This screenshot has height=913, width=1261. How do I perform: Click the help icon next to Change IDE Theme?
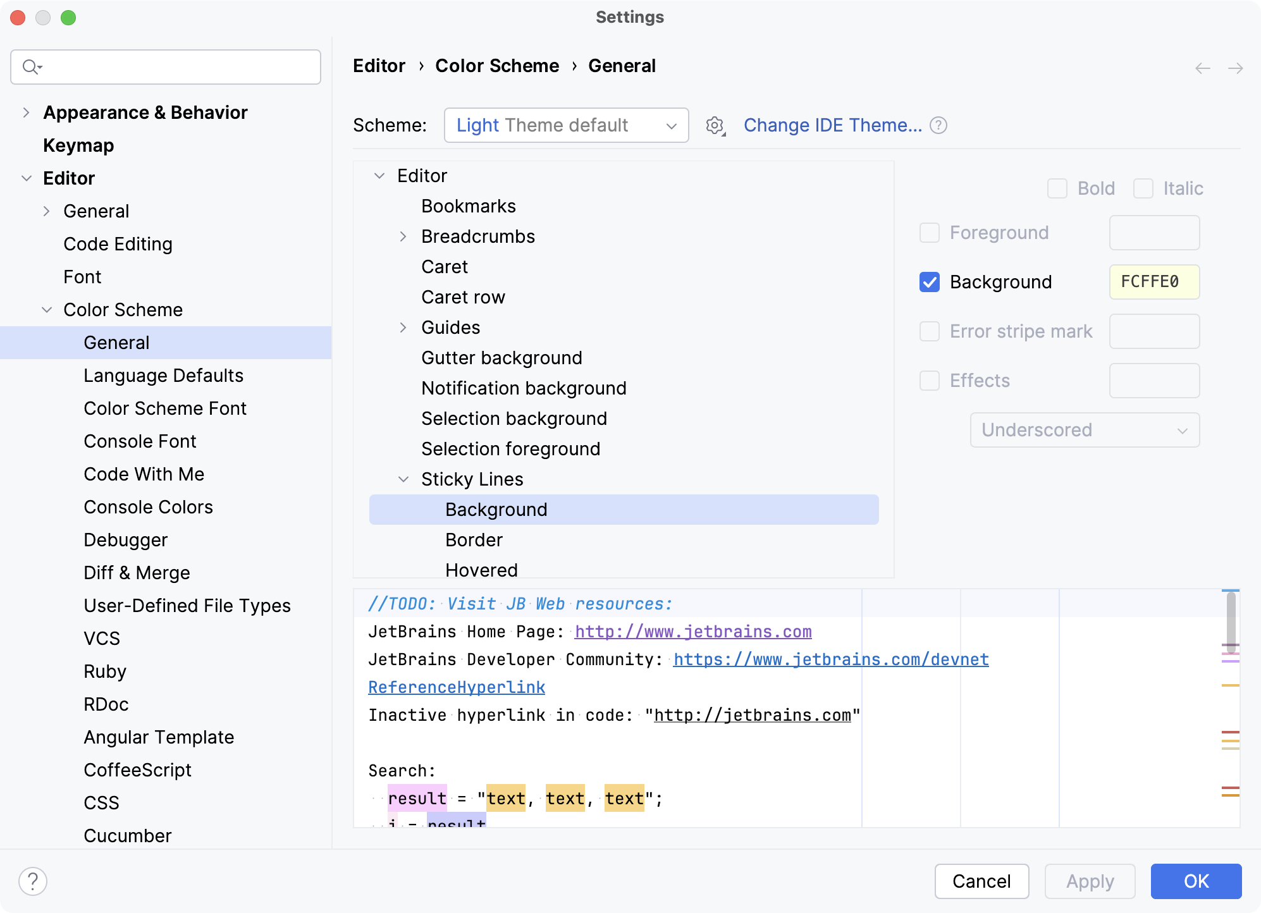point(938,125)
